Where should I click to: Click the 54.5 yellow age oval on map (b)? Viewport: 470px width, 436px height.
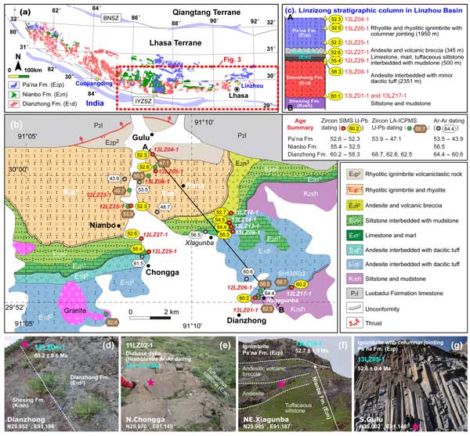pyautogui.click(x=221, y=219)
